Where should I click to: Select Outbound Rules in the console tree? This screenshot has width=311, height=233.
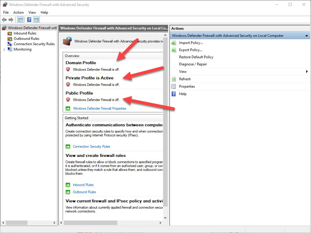coord(26,39)
